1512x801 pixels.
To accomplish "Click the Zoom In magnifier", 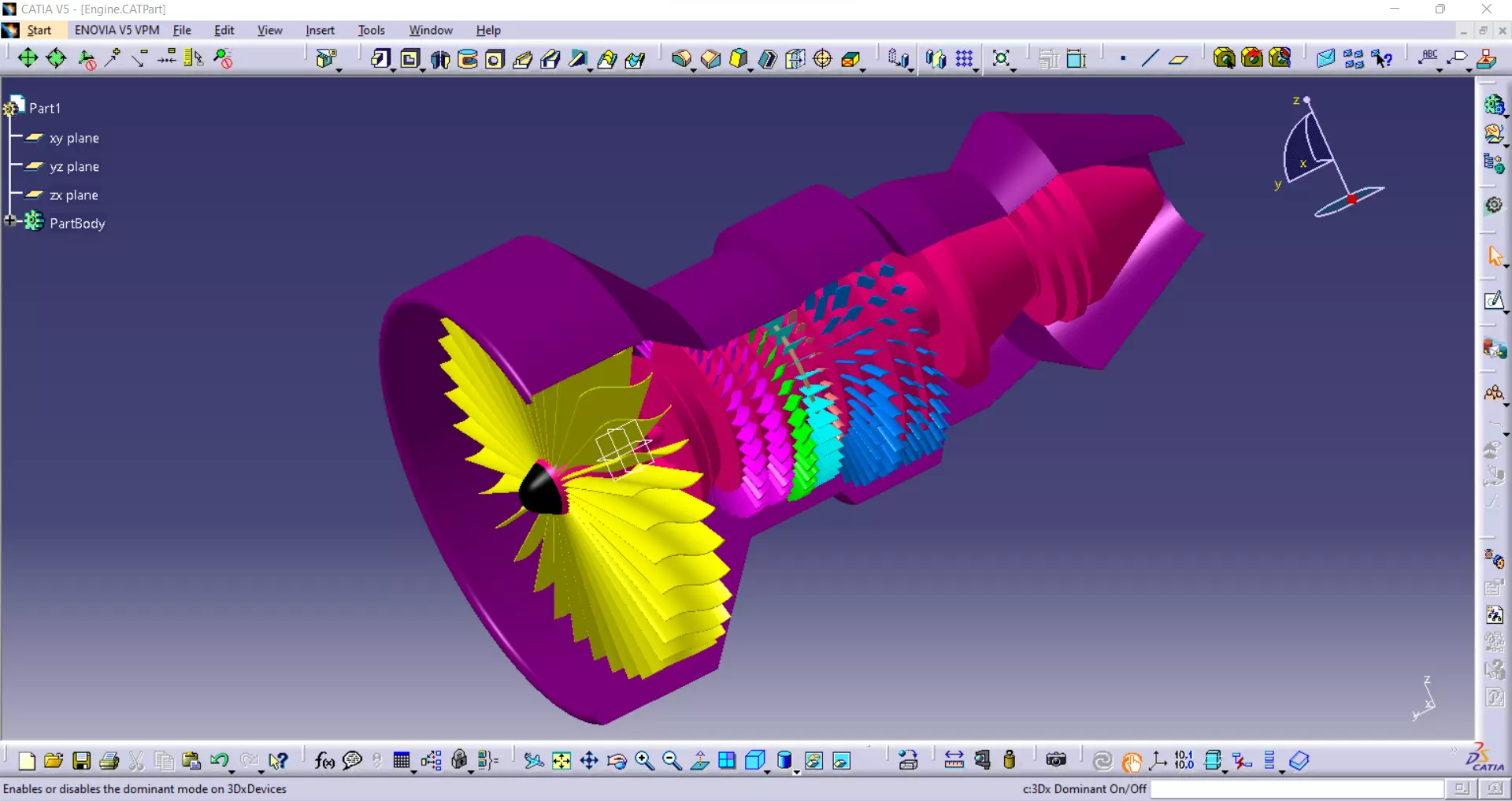I will tap(644, 760).
